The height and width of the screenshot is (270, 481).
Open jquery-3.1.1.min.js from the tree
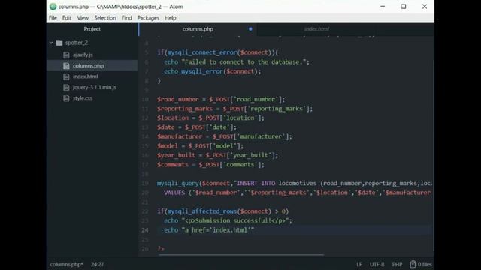pyautogui.click(x=95, y=88)
